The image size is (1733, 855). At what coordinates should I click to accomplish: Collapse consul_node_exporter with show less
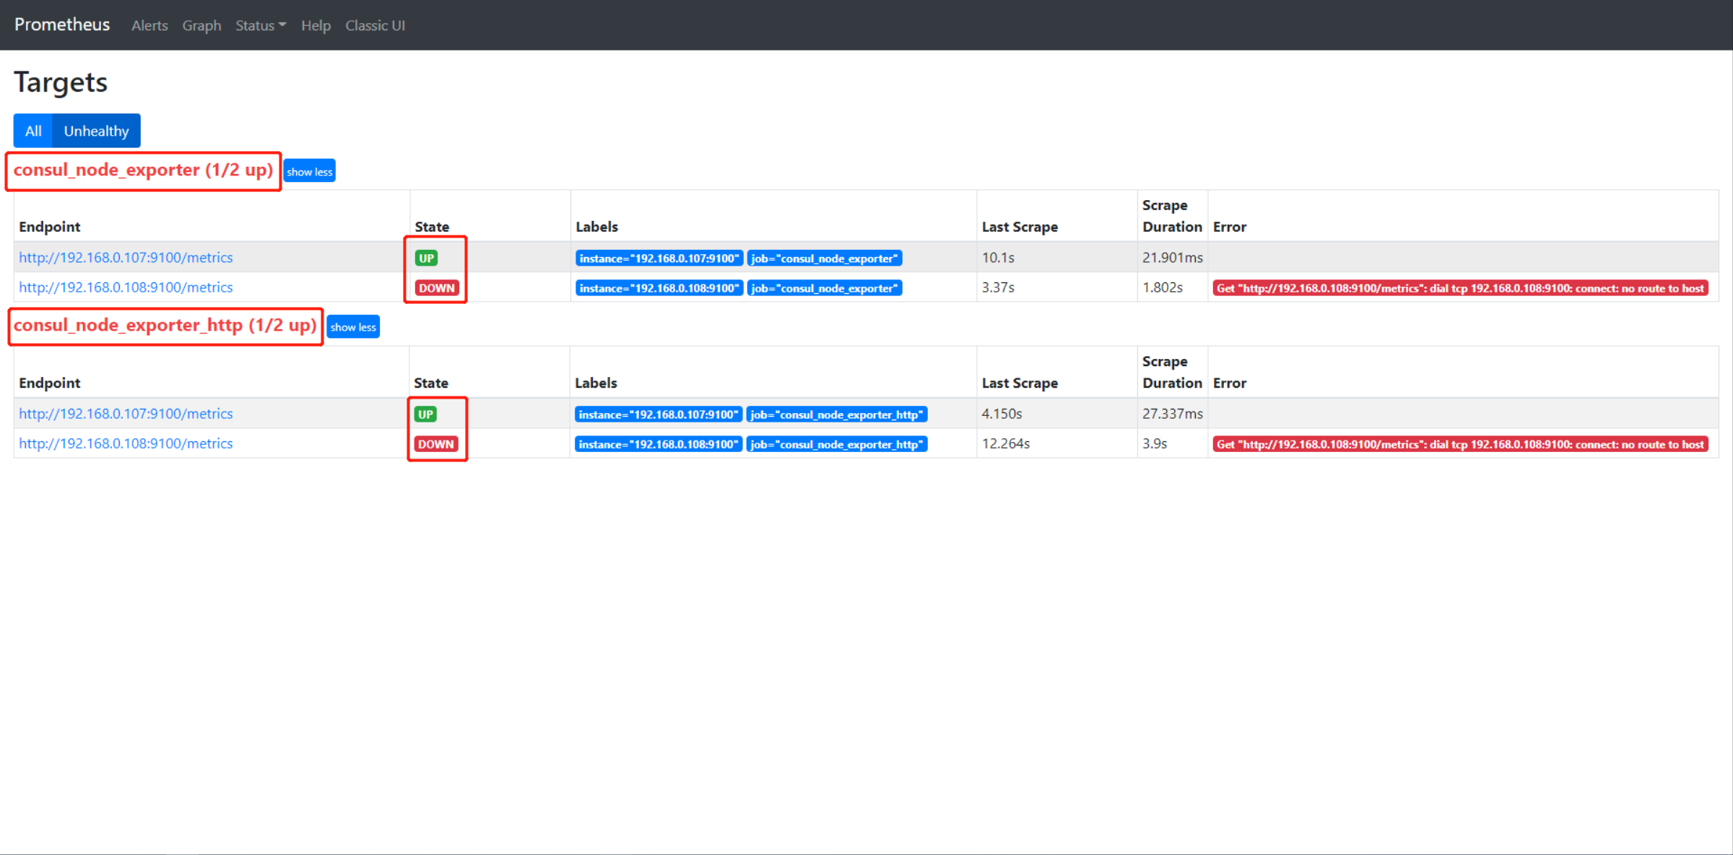[x=310, y=171]
